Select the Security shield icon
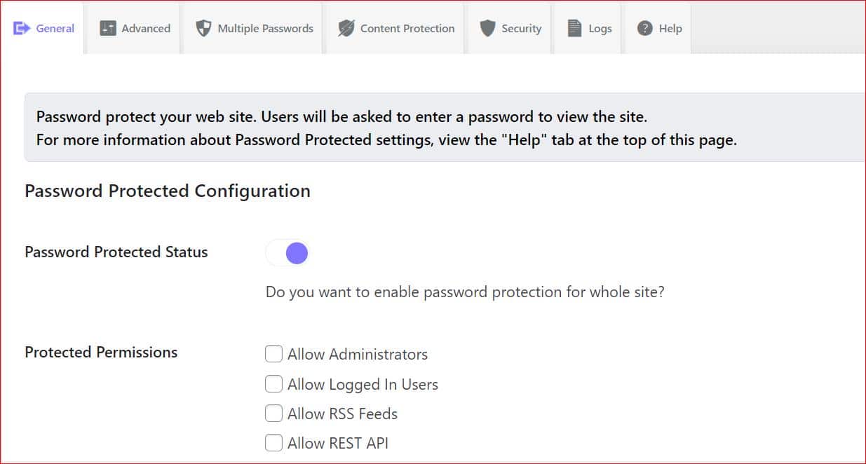The height and width of the screenshot is (464, 866). [x=486, y=28]
